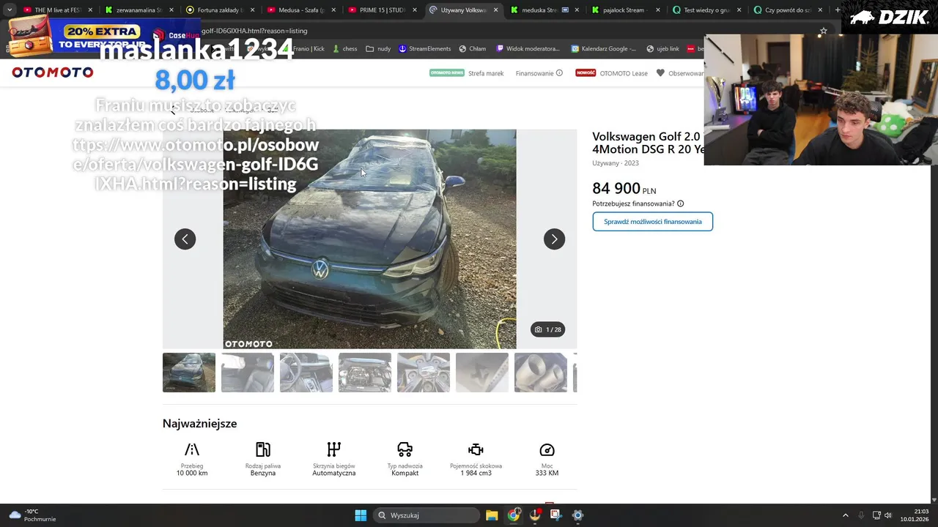The height and width of the screenshot is (527, 938).
Task: Click the 10 000 km mileage value
Action: pyautogui.click(x=192, y=473)
